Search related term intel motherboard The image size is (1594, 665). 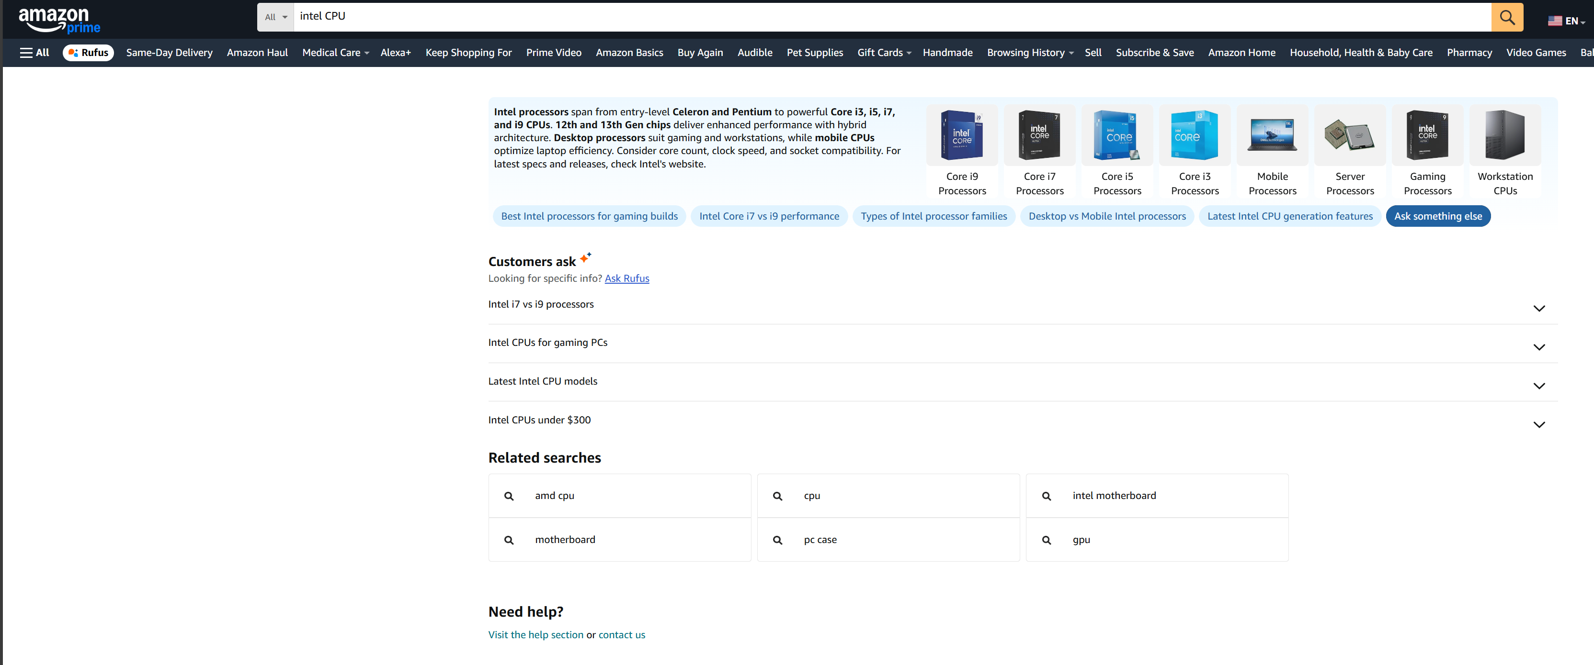(x=1114, y=496)
